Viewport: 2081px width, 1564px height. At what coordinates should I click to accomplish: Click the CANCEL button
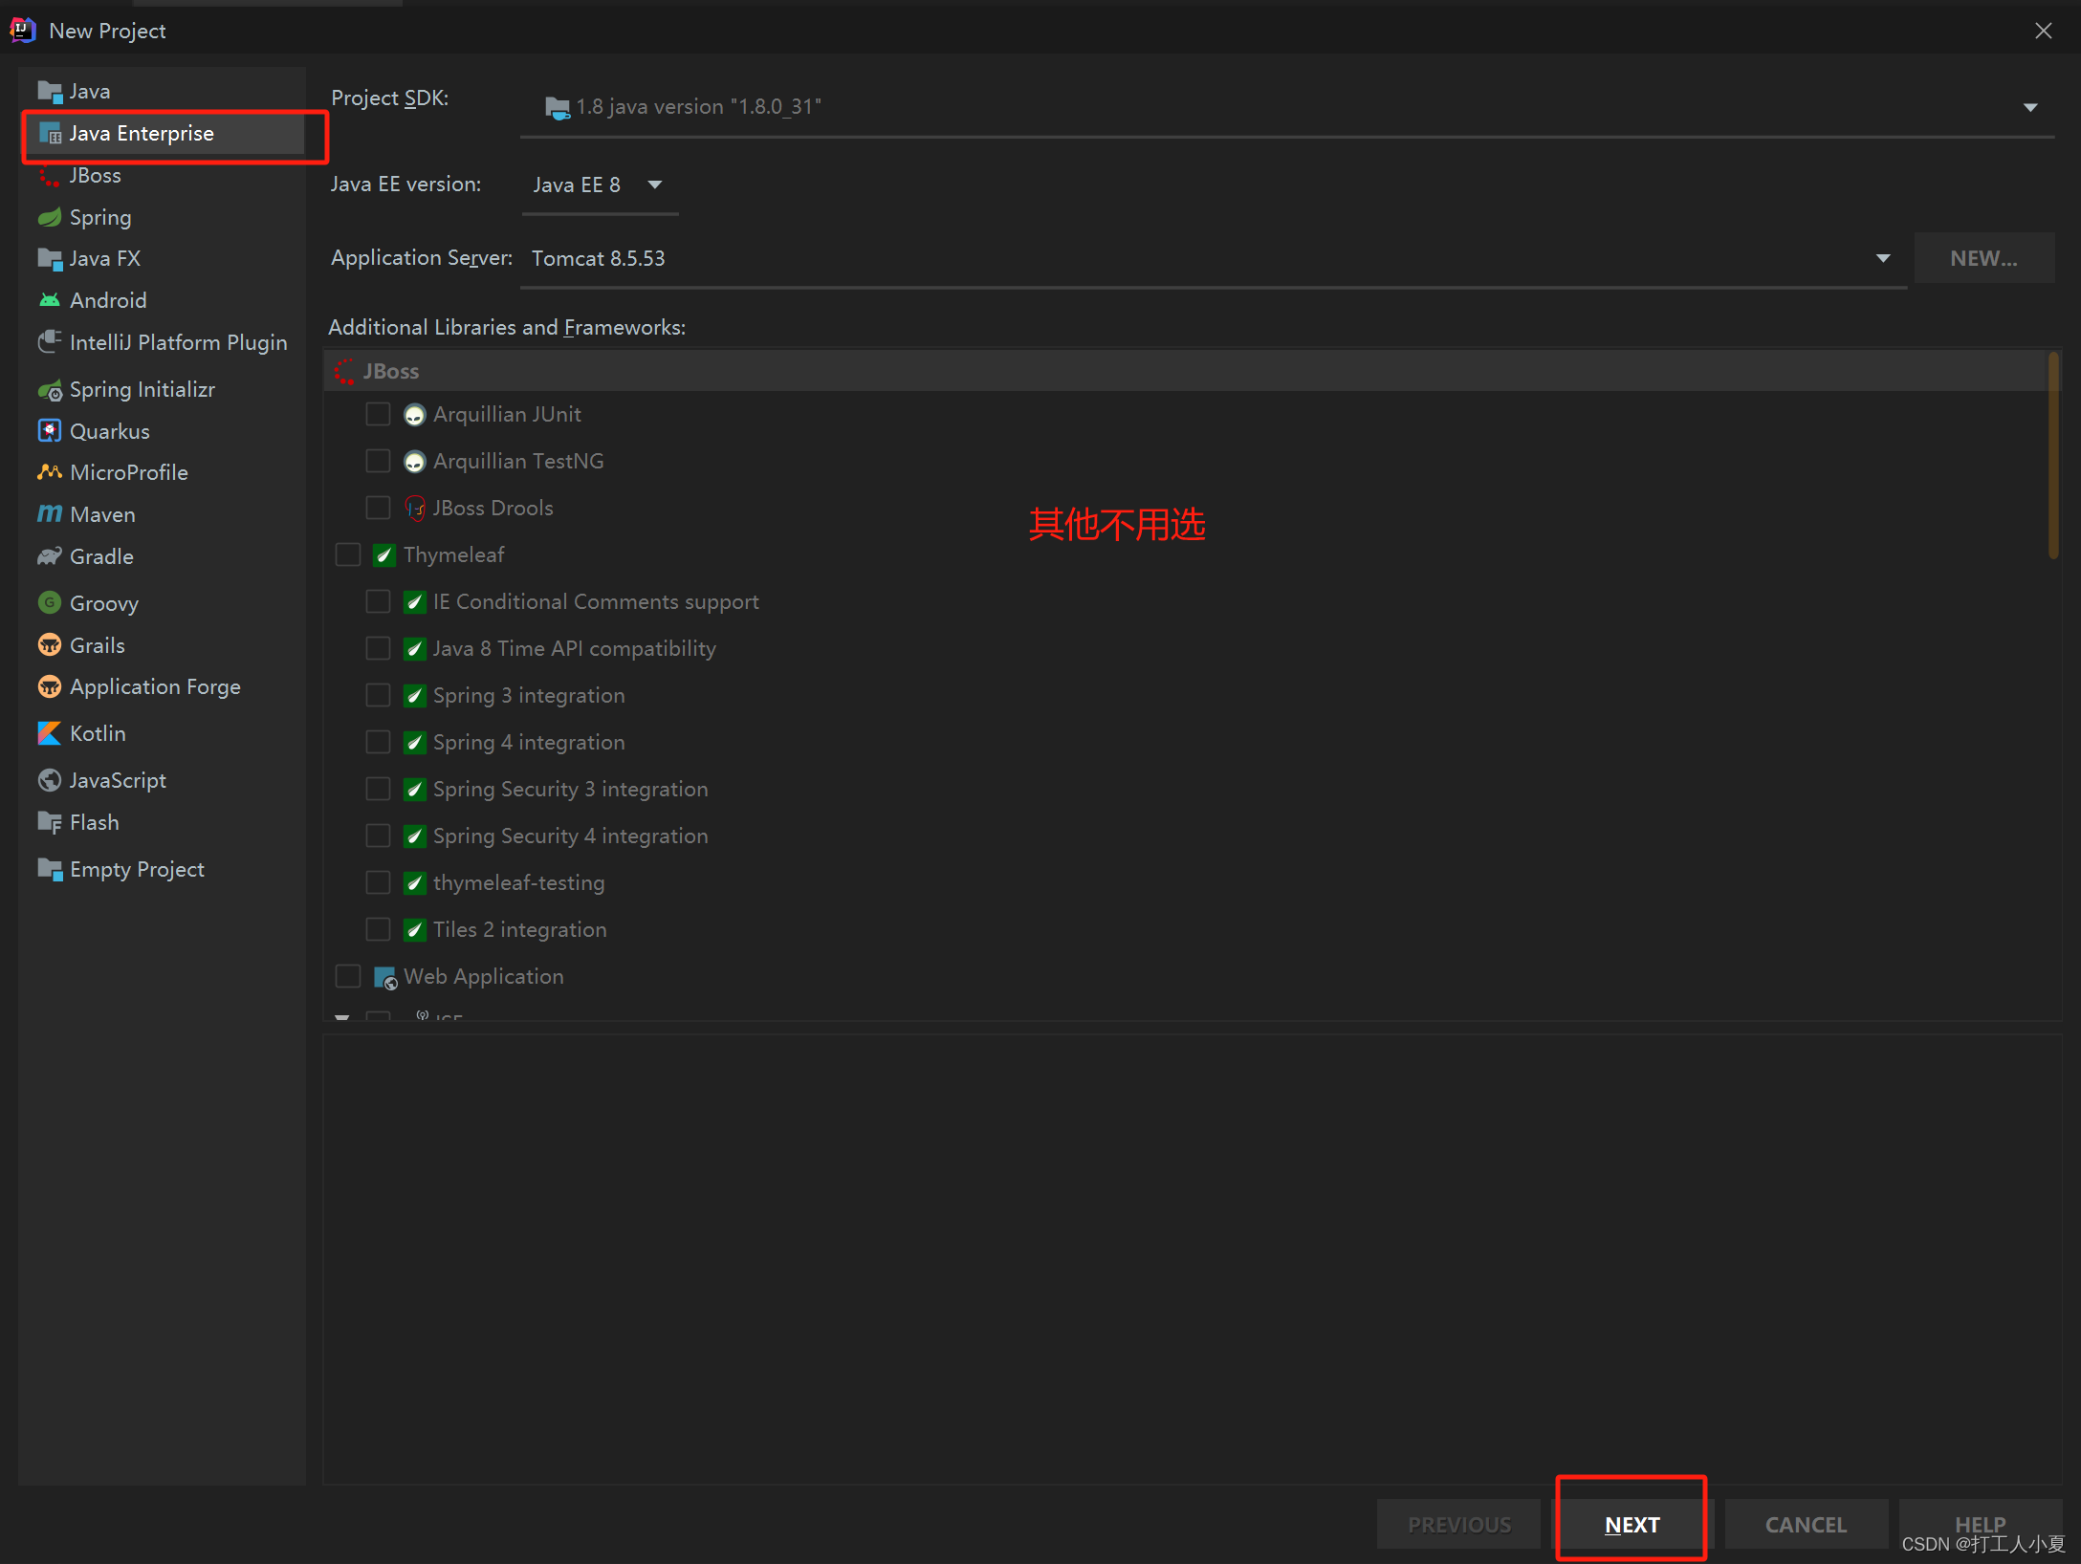click(x=1806, y=1524)
